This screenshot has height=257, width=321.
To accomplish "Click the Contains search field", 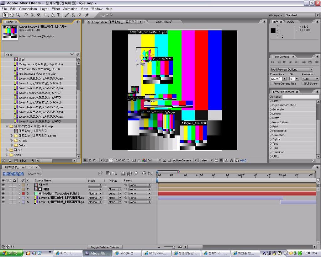I will pyautogui.click(x=300, y=97).
